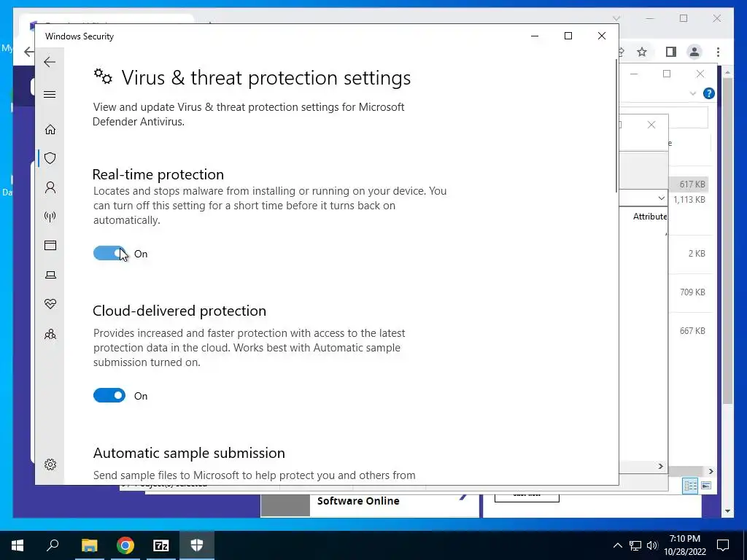Open Home in Windows Security sidebar
The height and width of the screenshot is (560, 747).
tap(50, 130)
